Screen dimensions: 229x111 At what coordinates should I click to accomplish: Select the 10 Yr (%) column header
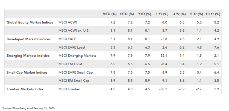pyautogui.click(x=213, y=14)
